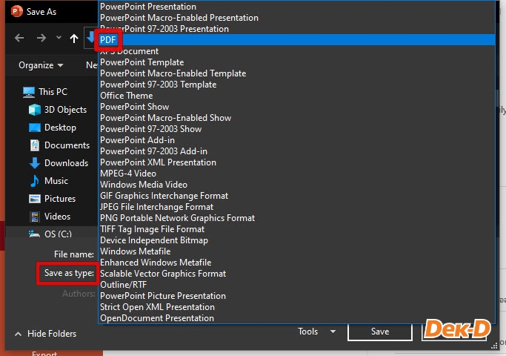Select the Videos folder
This screenshot has width=506, height=356.
click(57, 217)
